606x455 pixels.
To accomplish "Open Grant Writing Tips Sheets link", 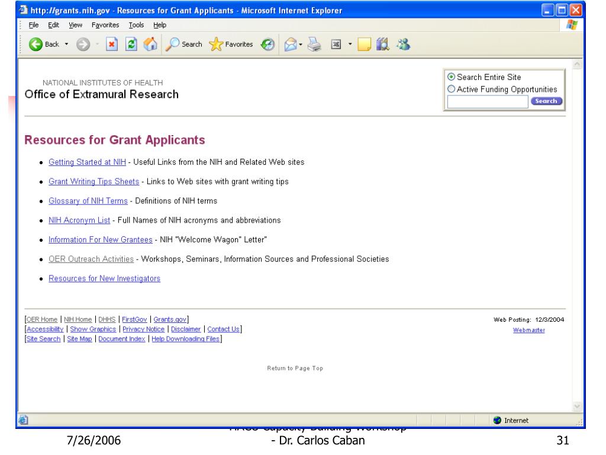I will 94,181.
